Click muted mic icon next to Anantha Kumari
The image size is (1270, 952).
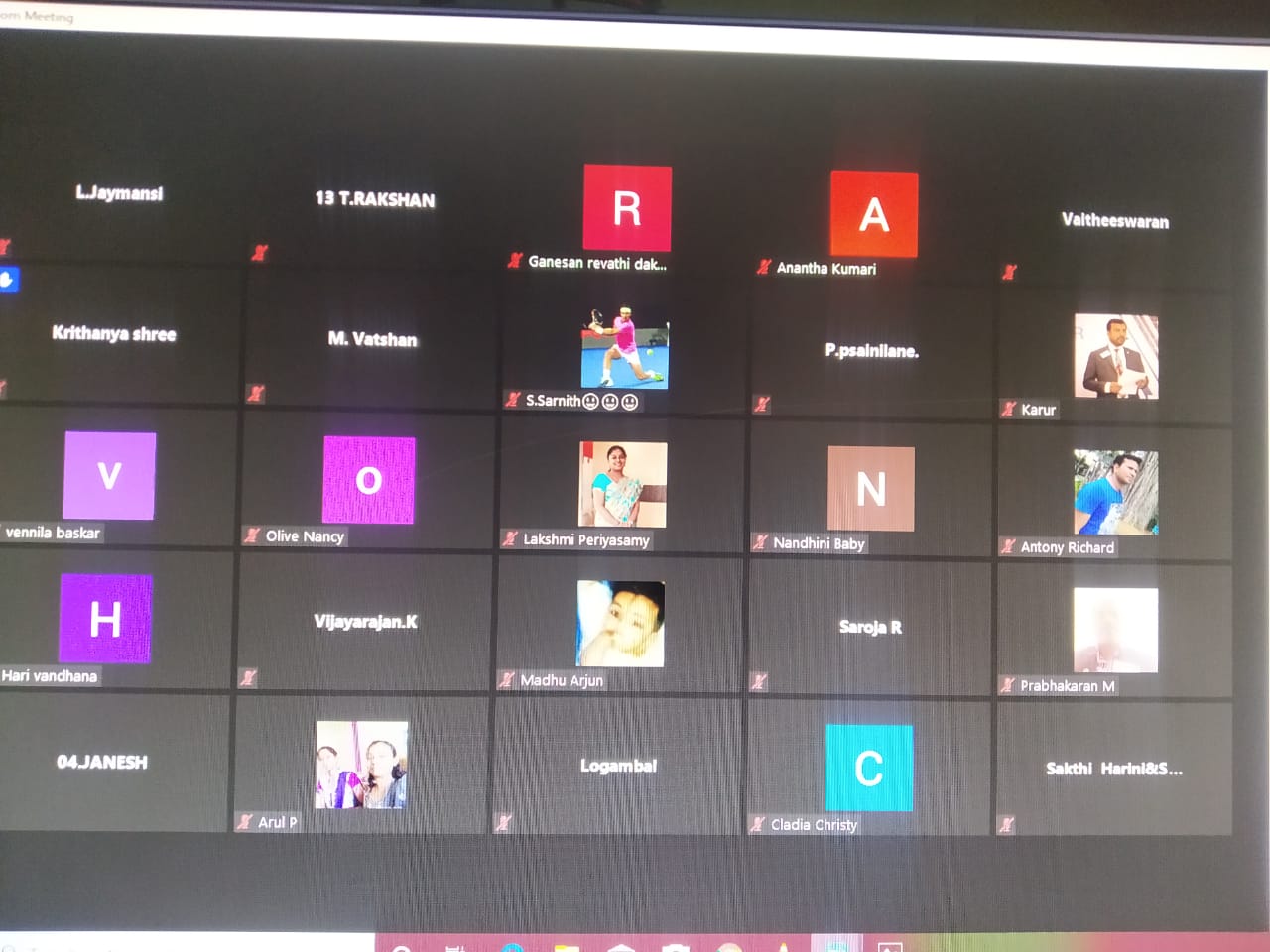coord(763,267)
